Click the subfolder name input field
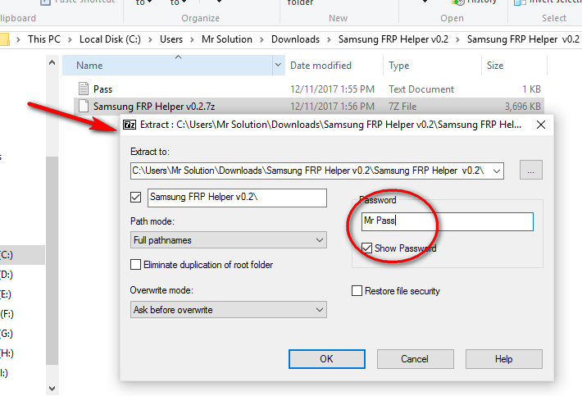This screenshot has width=582, height=396. 237,198
